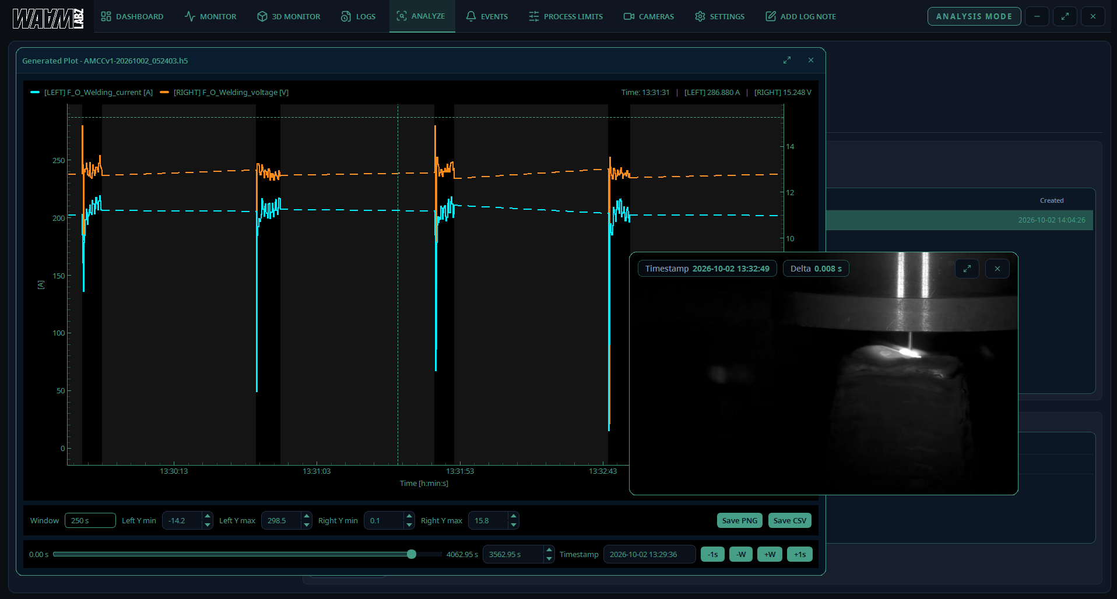Switch to the Monitor tab
1117x599 pixels.
tap(210, 16)
